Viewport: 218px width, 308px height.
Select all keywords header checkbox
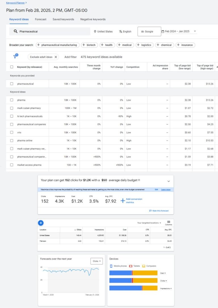[12, 67]
